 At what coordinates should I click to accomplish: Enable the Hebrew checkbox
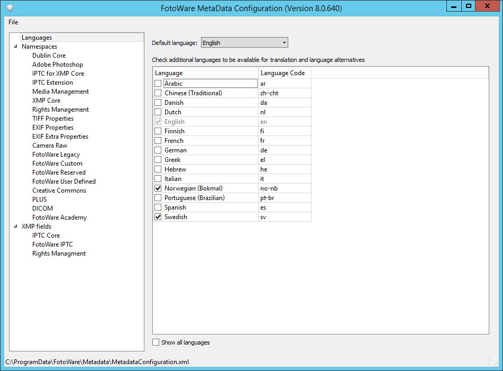(x=158, y=169)
